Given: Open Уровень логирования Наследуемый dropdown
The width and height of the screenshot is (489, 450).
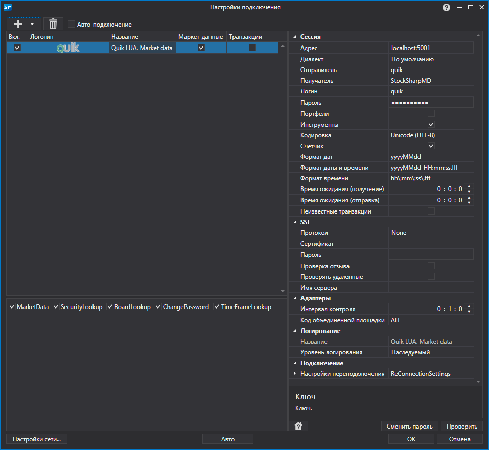Looking at the screenshot, I should click(x=431, y=352).
